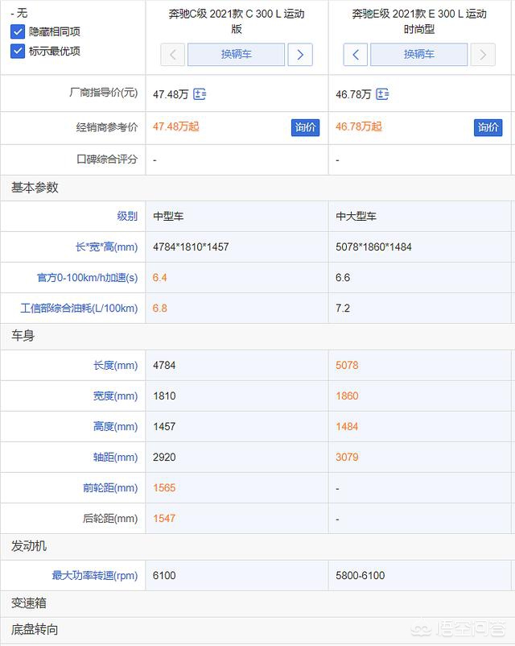Collapse the 发动机 section header
The image size is (515, 646).
[x=257, y=547]
